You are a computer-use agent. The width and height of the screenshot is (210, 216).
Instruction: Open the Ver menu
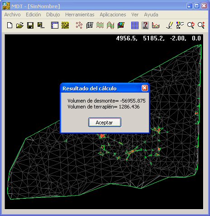tap(135, 15)
